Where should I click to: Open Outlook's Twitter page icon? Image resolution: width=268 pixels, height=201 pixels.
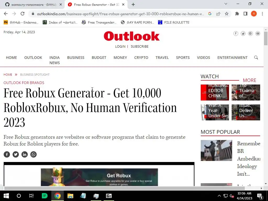(x=243, y=33)
